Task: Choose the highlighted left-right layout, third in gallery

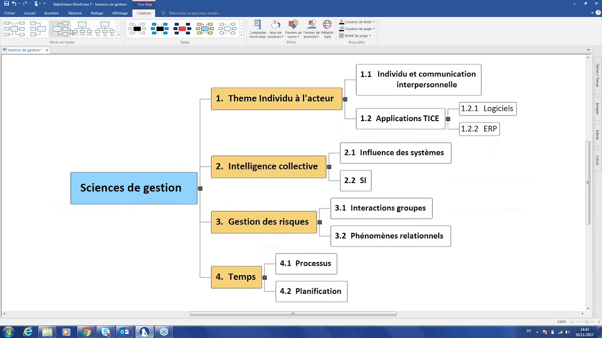Action: coord(60,29)
